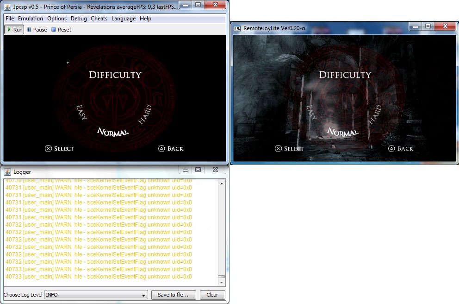Open the Emulation menu
The image size is (459, 304).
coord(31,19)
